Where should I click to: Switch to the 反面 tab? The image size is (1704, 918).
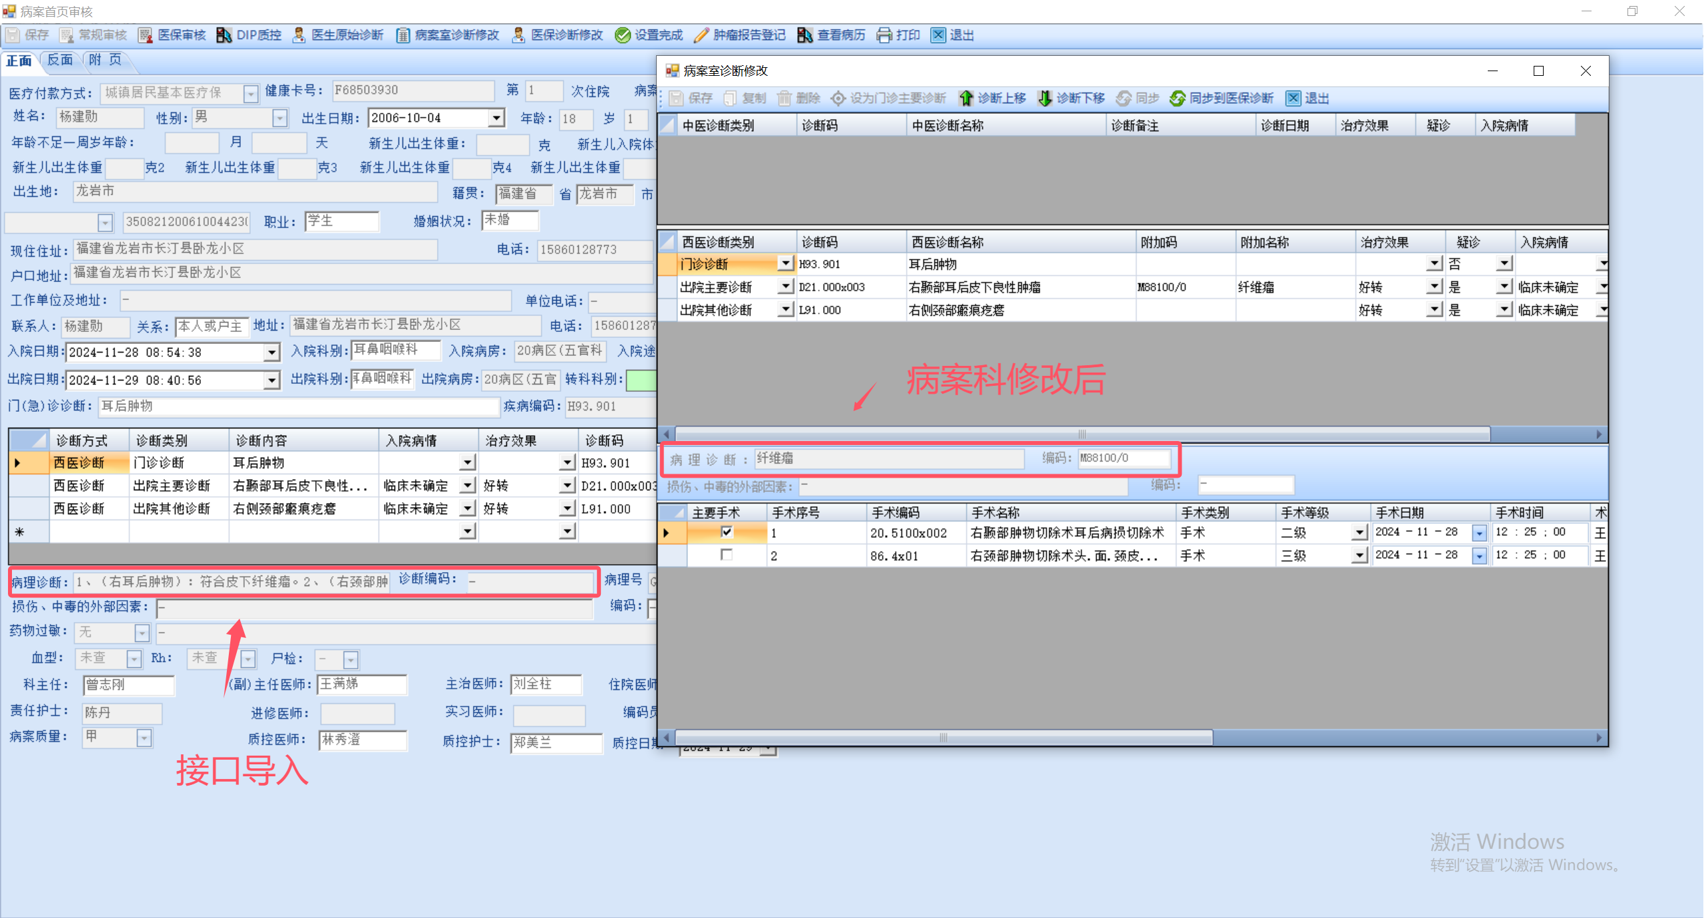[x=60, y=61]
